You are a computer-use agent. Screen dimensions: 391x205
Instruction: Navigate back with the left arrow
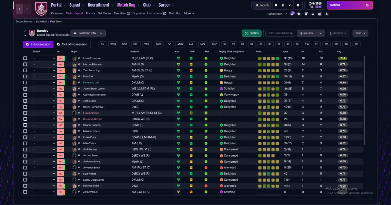tap(19, 9)
